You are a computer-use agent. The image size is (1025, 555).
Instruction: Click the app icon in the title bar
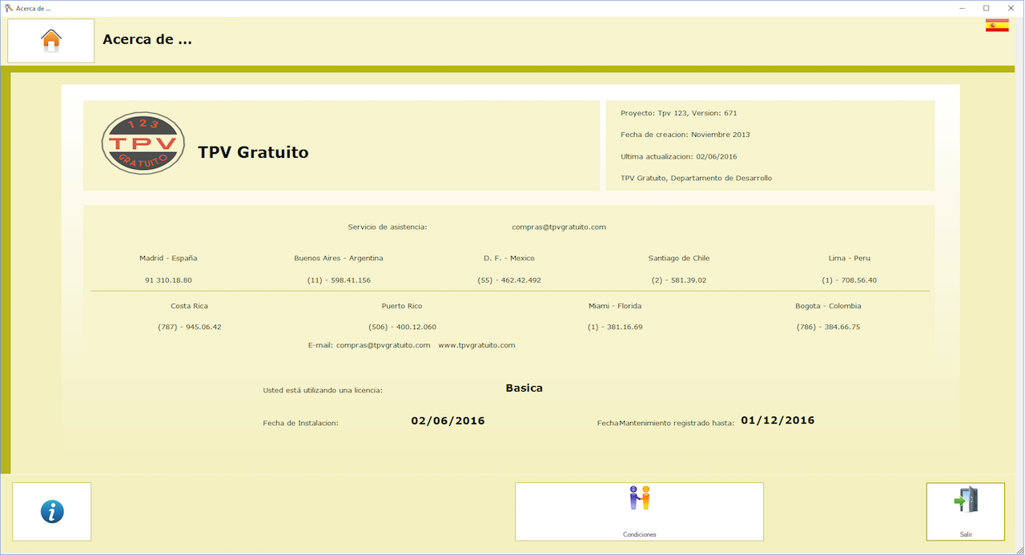coord(8,7)
